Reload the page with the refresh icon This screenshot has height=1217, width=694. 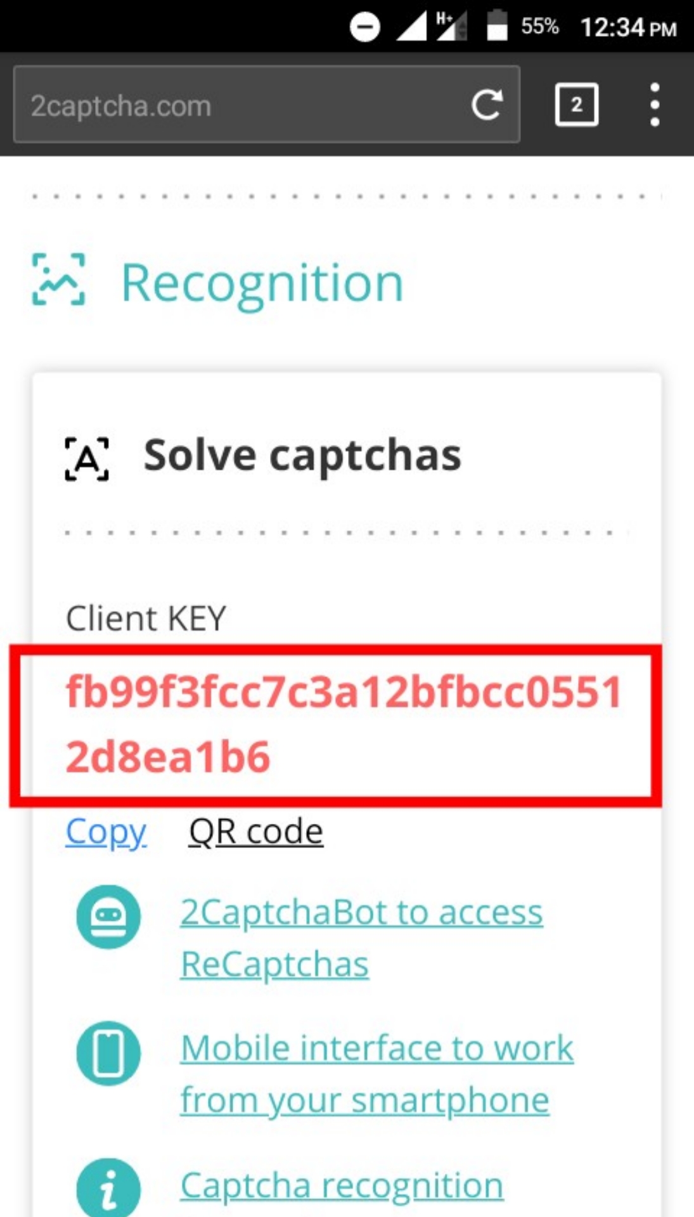(487, 105)
